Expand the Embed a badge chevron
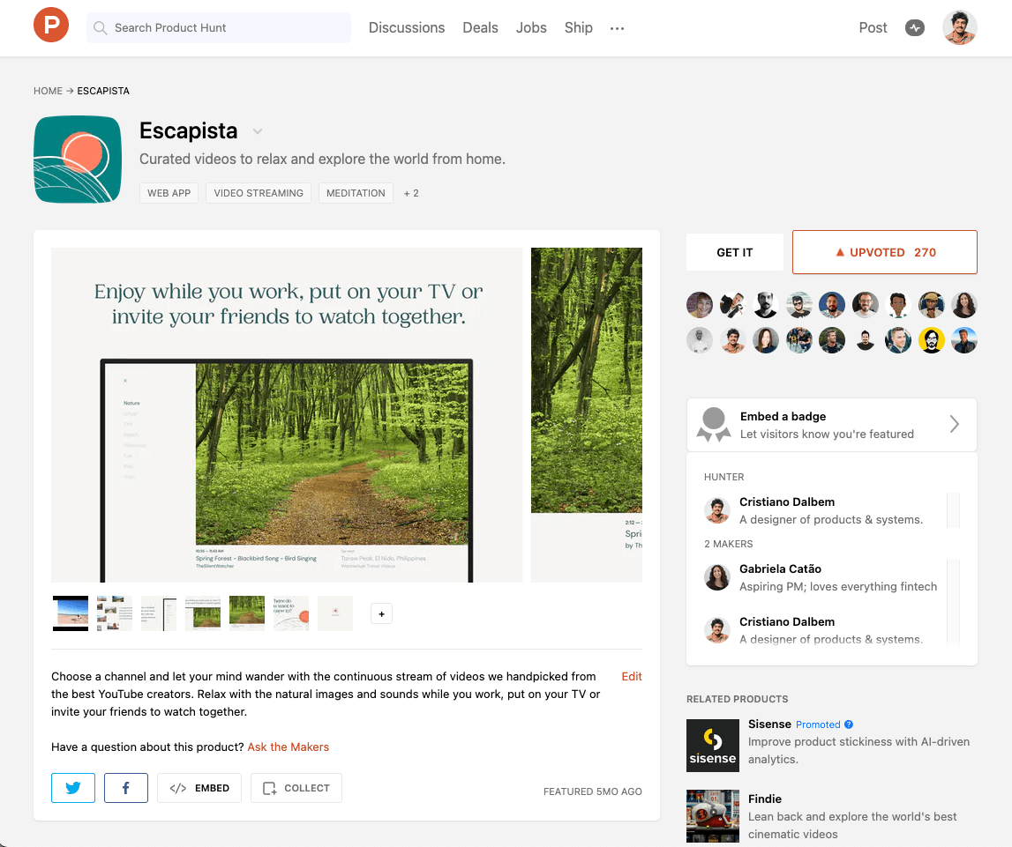1012x847 pixels. [954, 424]
